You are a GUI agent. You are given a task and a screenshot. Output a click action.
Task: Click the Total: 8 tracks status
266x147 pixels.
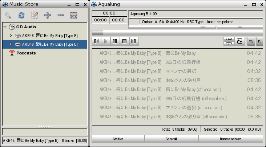pyautogui.click(x=179, y=129)
